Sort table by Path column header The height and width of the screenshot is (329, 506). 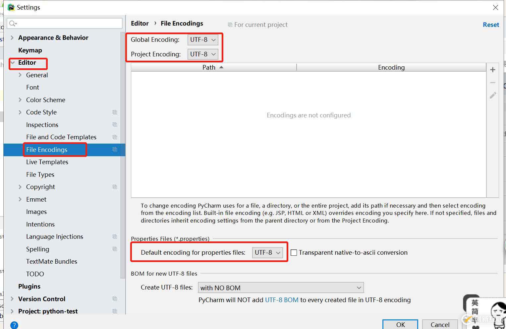pyautogui.click(x=213, y=67)
